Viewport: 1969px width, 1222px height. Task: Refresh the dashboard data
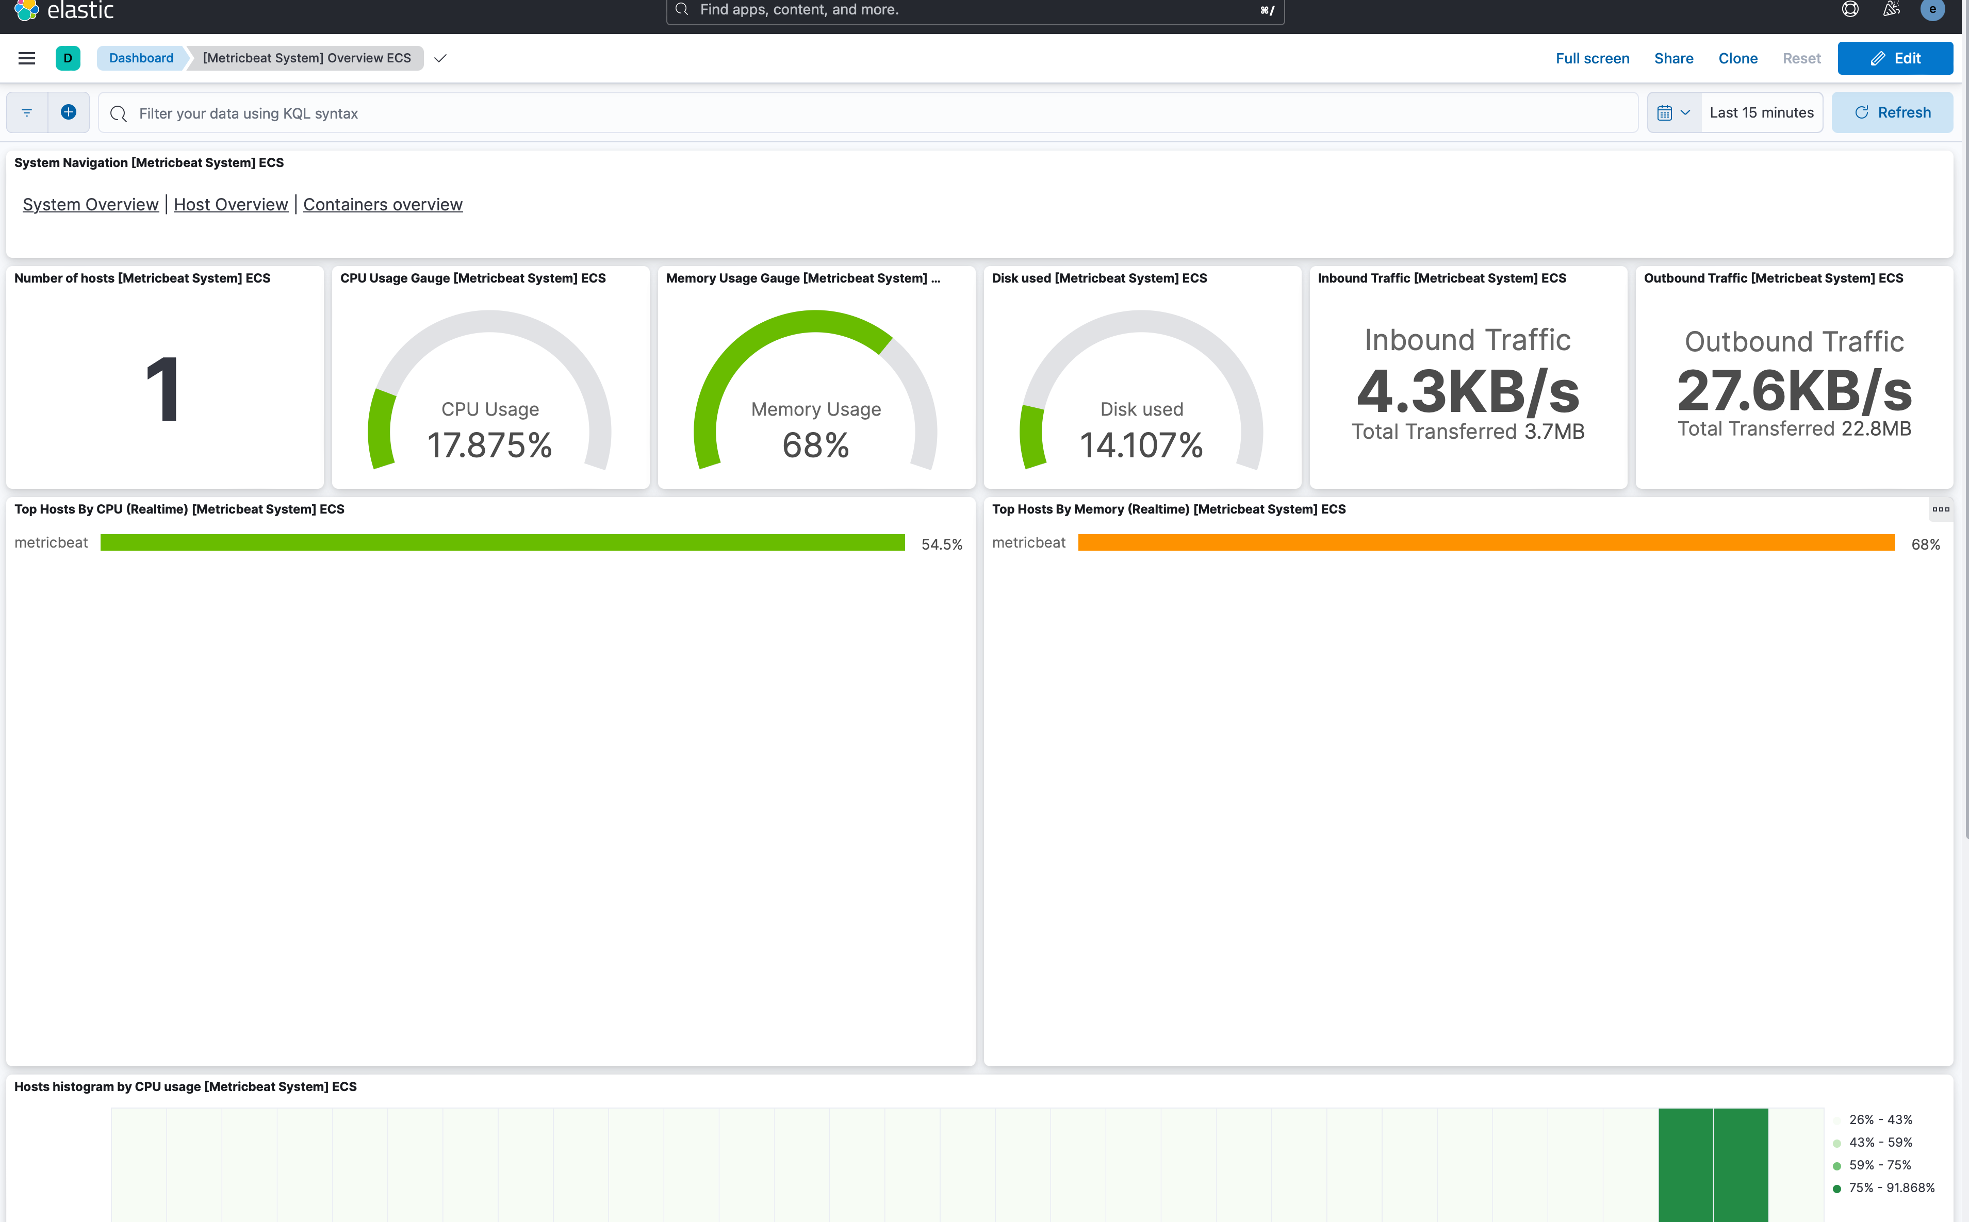[x=1892, y=113]
